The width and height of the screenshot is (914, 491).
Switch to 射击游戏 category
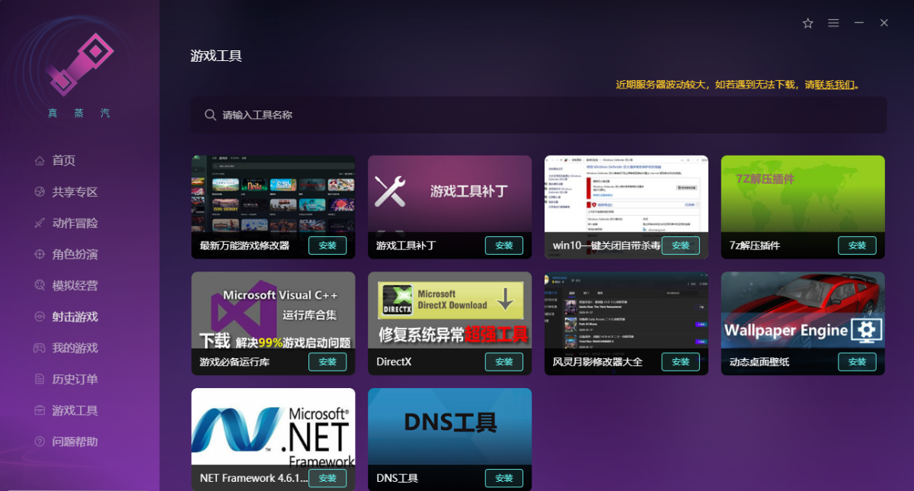click(x=75, y=317)
